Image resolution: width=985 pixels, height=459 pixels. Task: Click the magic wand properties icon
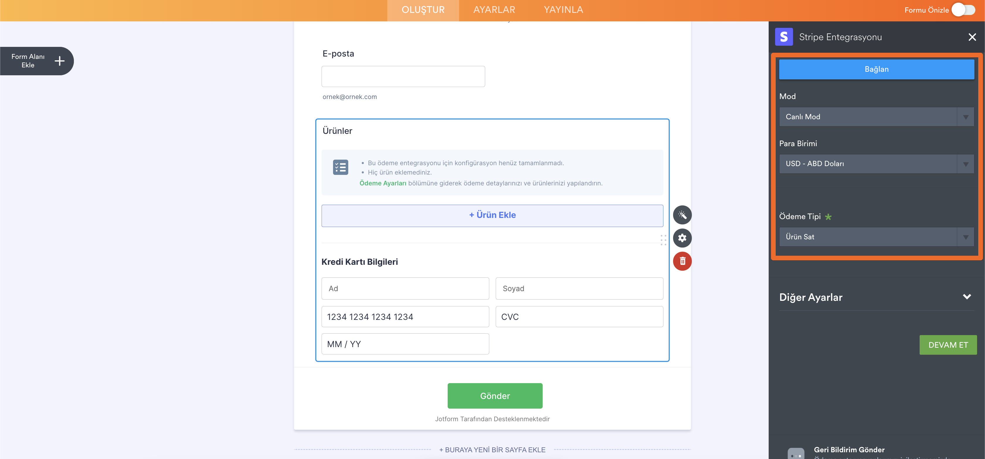(682, 215)
